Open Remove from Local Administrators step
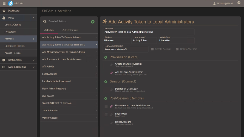The height and width of the screenshot is (137, 244). pos(133,105)
